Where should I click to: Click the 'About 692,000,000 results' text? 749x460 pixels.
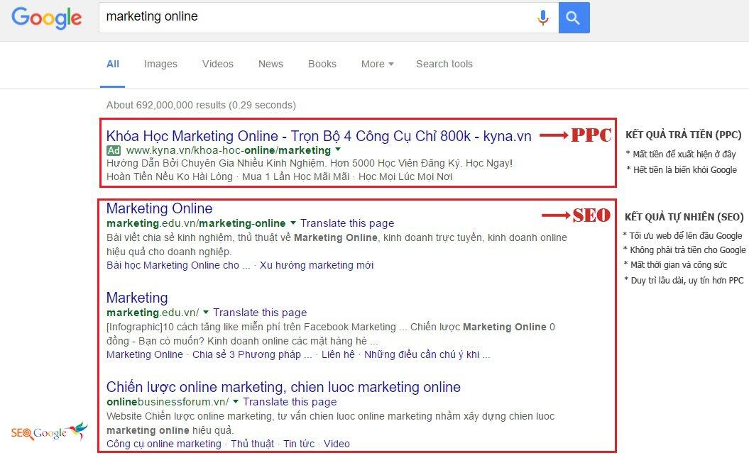(165, 105)
